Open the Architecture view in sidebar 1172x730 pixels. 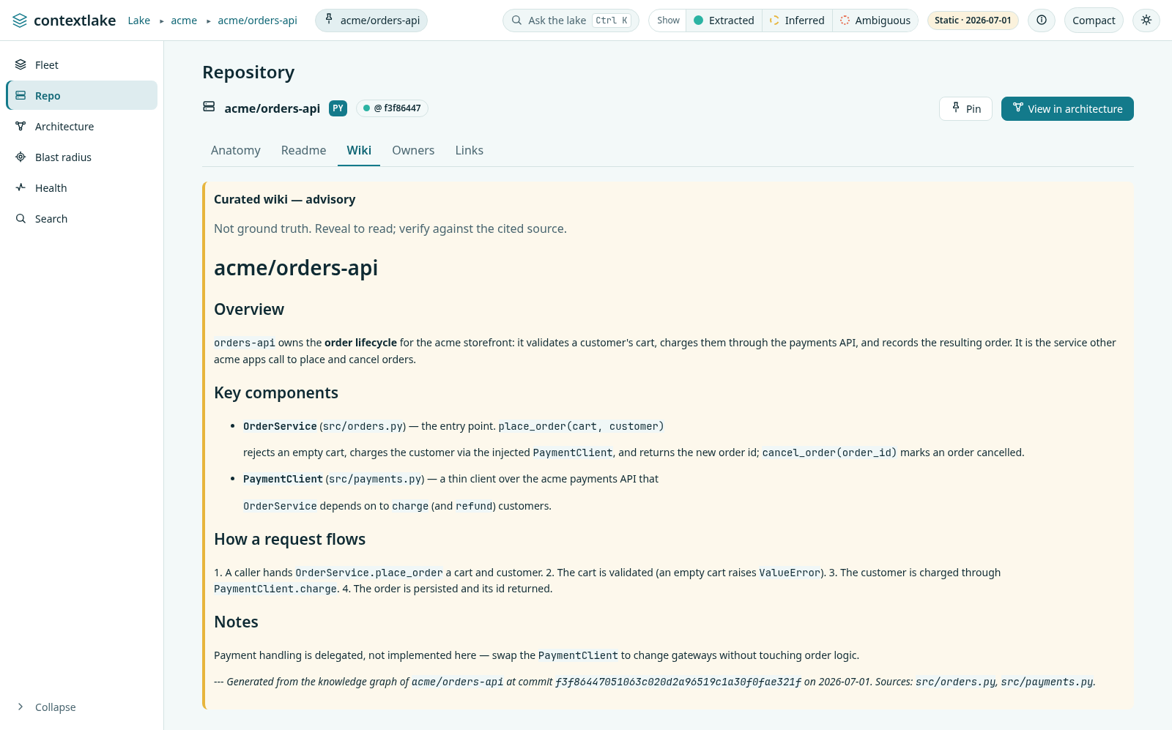(x=82, y=127)
